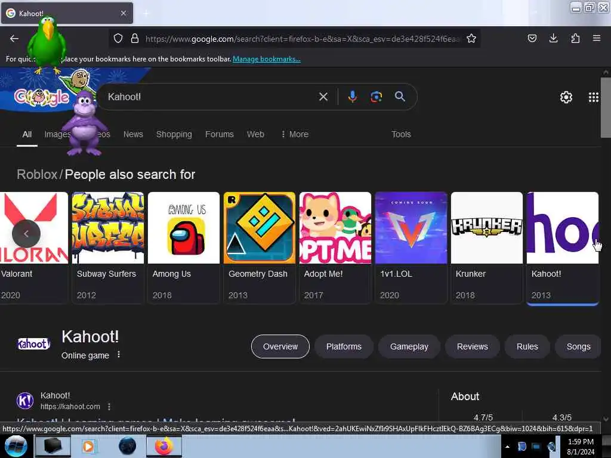Show previous carousel games with left arrow
Viewport: 611px width, 458px height.
[x=26, y=234]
